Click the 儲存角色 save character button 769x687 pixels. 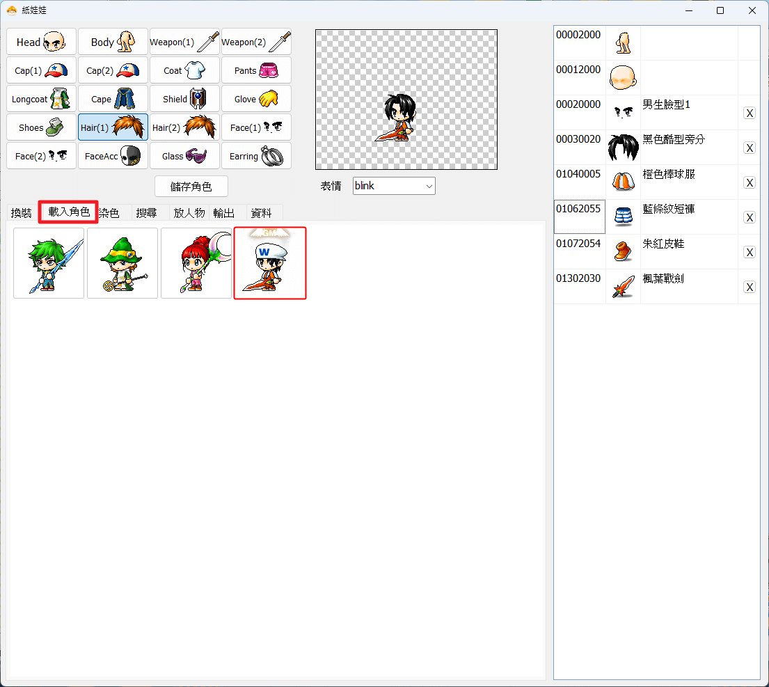pyautogui.click(x=191, y=187)
